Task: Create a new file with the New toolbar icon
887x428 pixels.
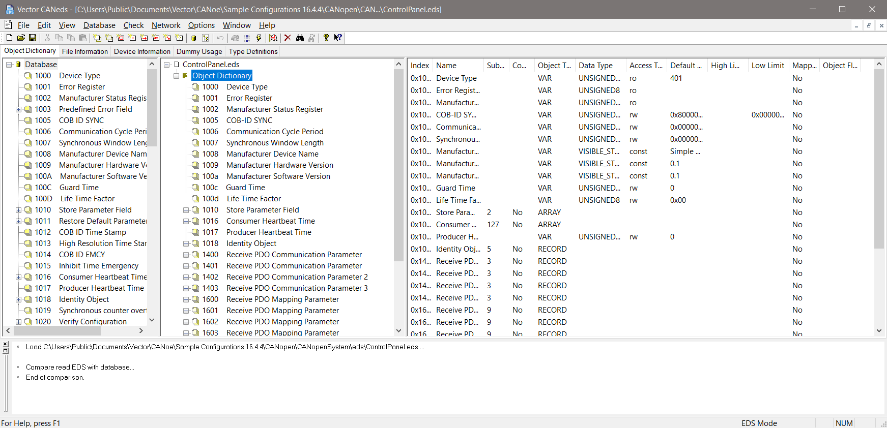Action: pyautogui.click(x=9, y=38)
